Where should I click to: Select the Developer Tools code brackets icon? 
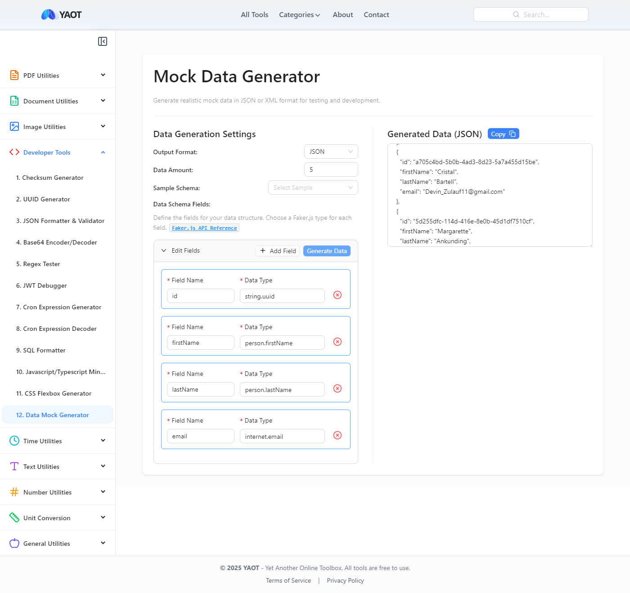point(14,152)
